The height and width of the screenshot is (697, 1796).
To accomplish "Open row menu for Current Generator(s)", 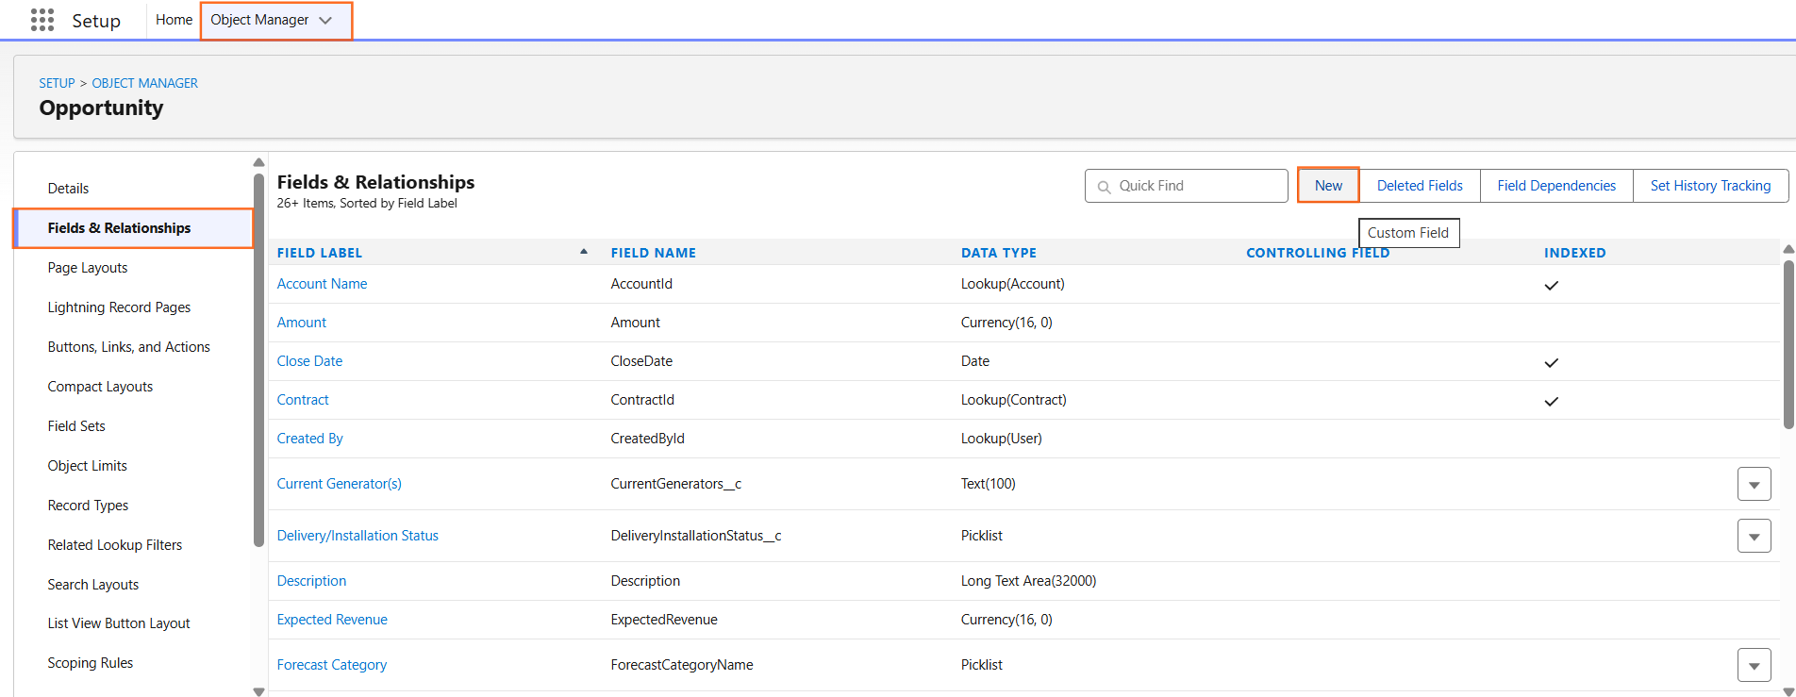I will pyautogui.click(x=1754, y=485).
